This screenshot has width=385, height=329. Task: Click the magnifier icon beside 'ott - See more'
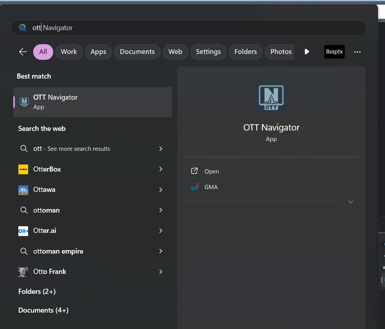(24, 148)
